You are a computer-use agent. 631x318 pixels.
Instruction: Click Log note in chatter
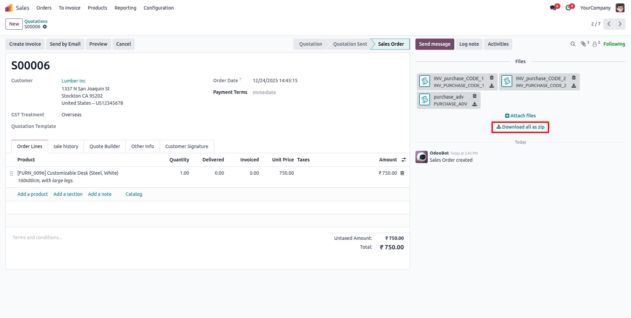click(469, 44)
